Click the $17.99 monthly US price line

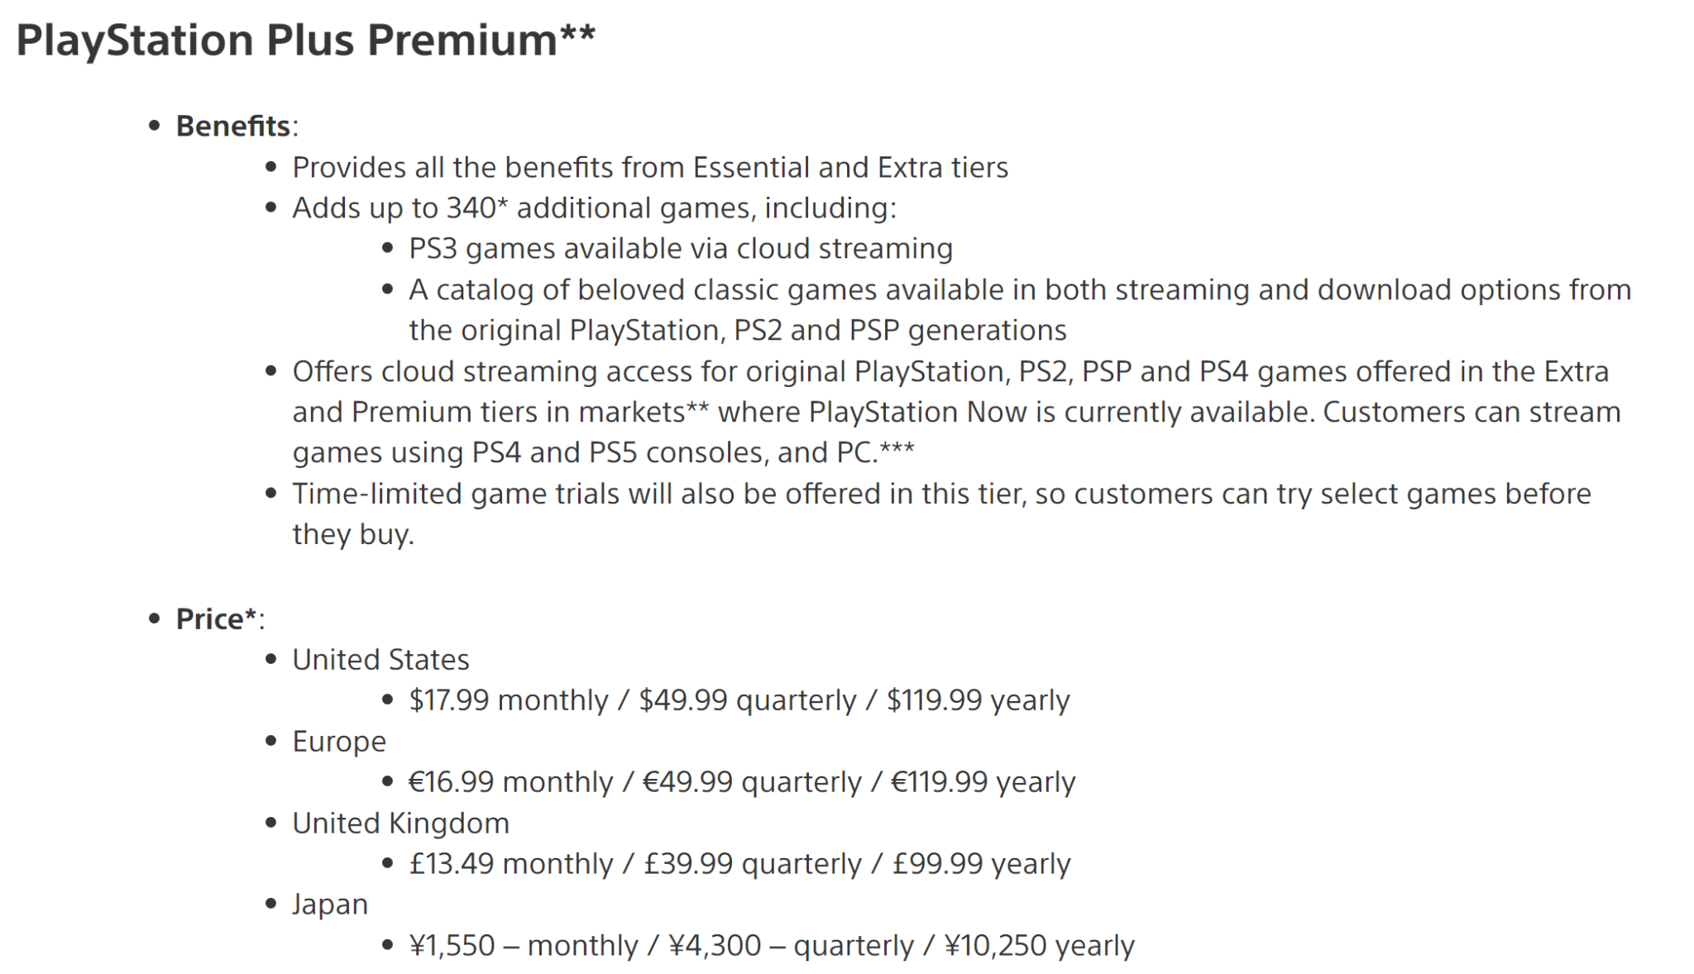point(739,699)
